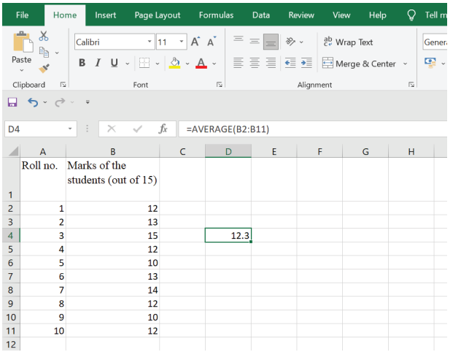Screen dimensions: 461x352
Task: Open the Formulas ribbon tab
Action: coord(216,15)
